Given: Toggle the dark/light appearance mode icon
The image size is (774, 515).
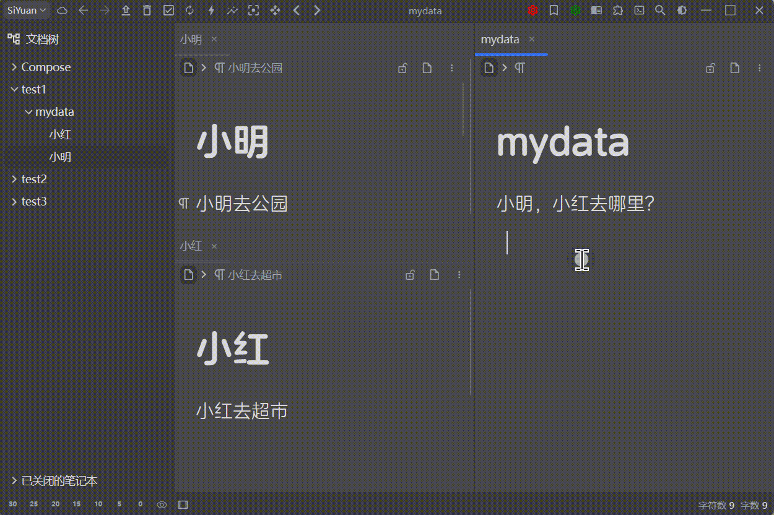Looking at the screenshot, I should 682,11.
